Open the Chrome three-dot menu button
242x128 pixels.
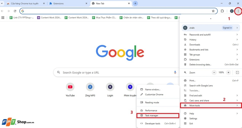[238, 11]
